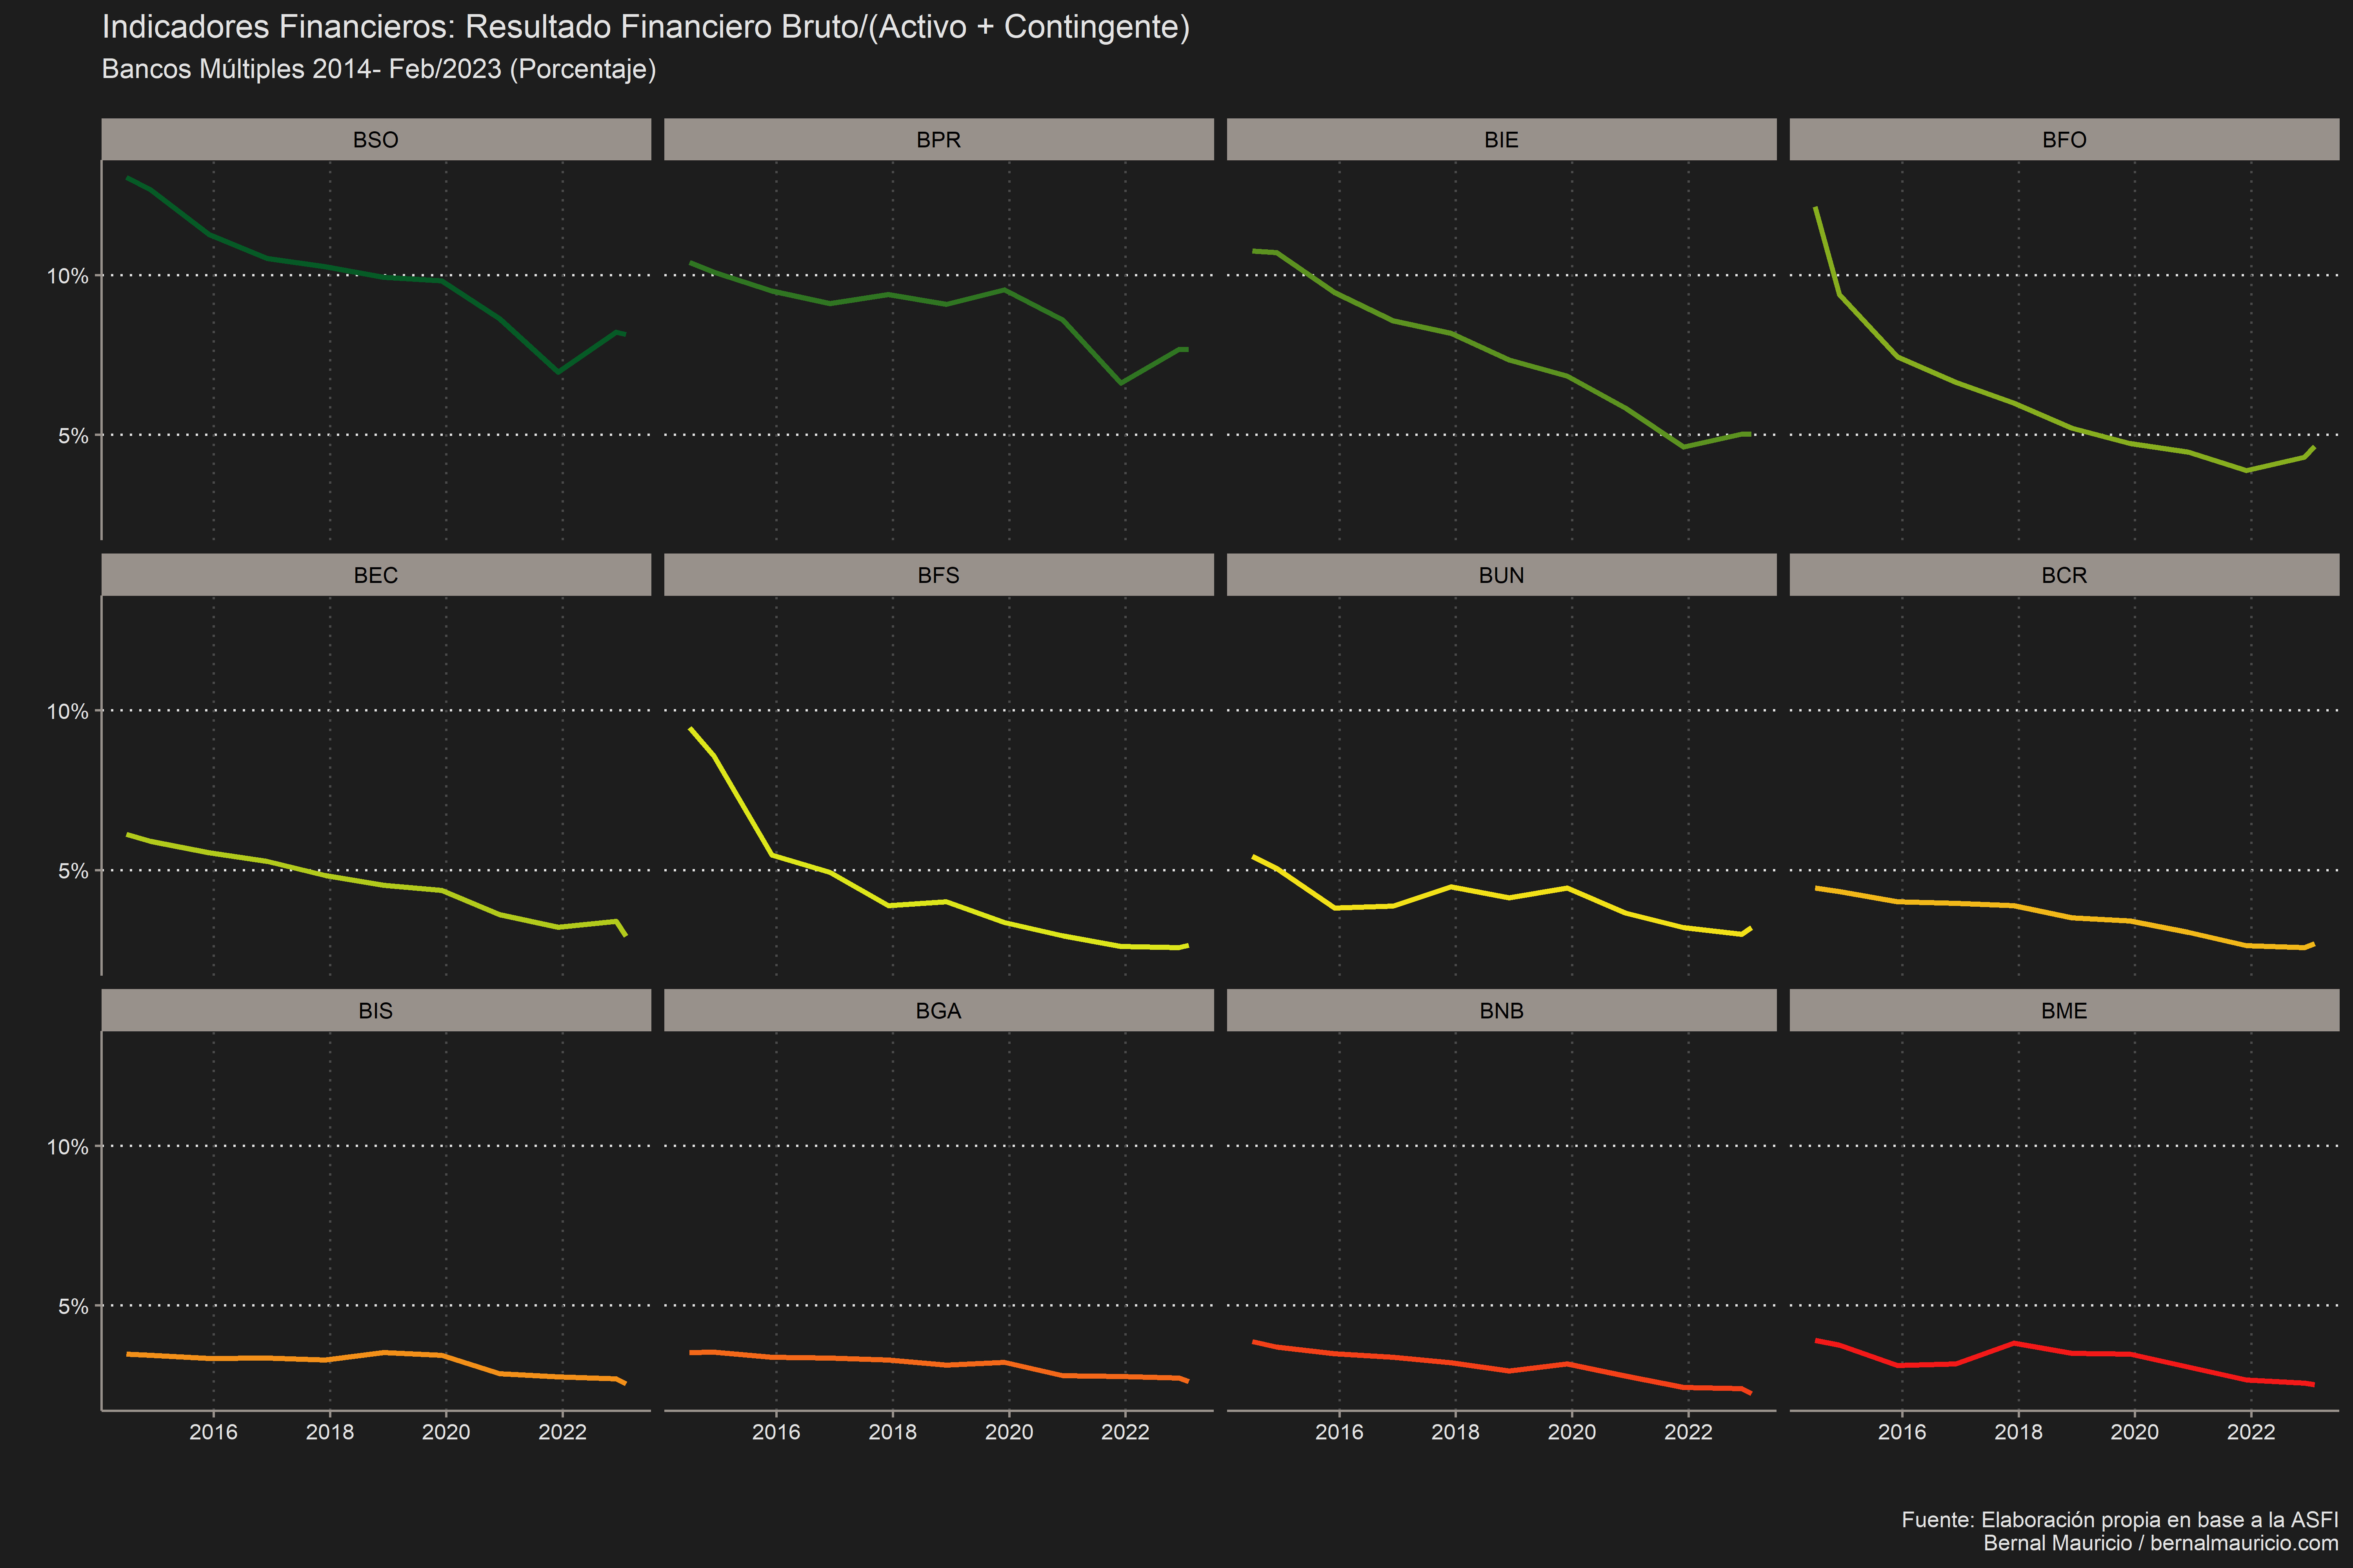Click the 2022 label under BGA panel
The image size is (2353, 1568).
click(1126, 1432)
